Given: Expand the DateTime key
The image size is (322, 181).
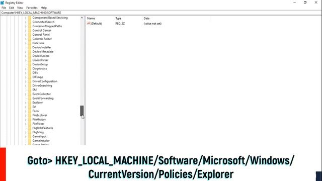Looking at the screenshot, I should [x=26, y=43].
